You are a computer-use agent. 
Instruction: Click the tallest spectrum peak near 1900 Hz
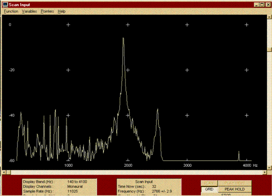[x=123, y=39]
